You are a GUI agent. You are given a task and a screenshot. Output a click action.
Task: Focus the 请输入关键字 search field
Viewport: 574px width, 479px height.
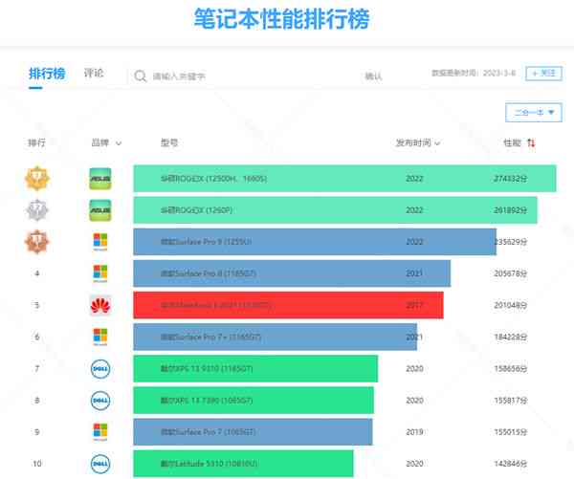(245, 76)
